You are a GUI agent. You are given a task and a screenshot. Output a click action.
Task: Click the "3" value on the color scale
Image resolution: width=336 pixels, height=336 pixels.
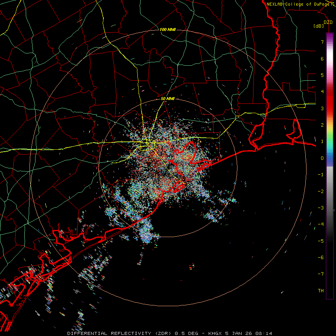pos(322,108)
